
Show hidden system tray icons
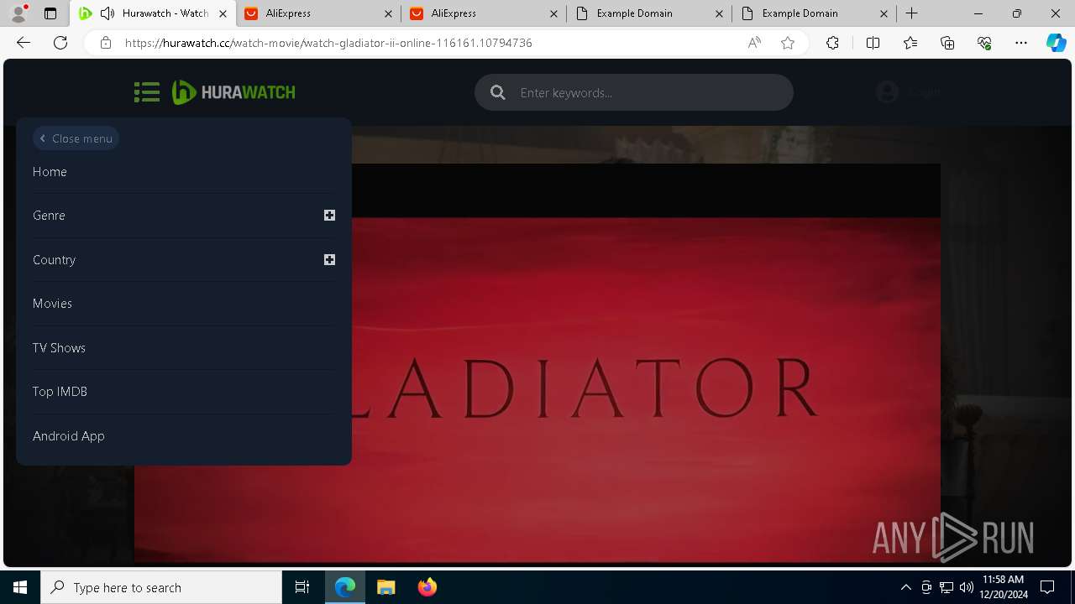pyautogui.click(x=905, y=587)
